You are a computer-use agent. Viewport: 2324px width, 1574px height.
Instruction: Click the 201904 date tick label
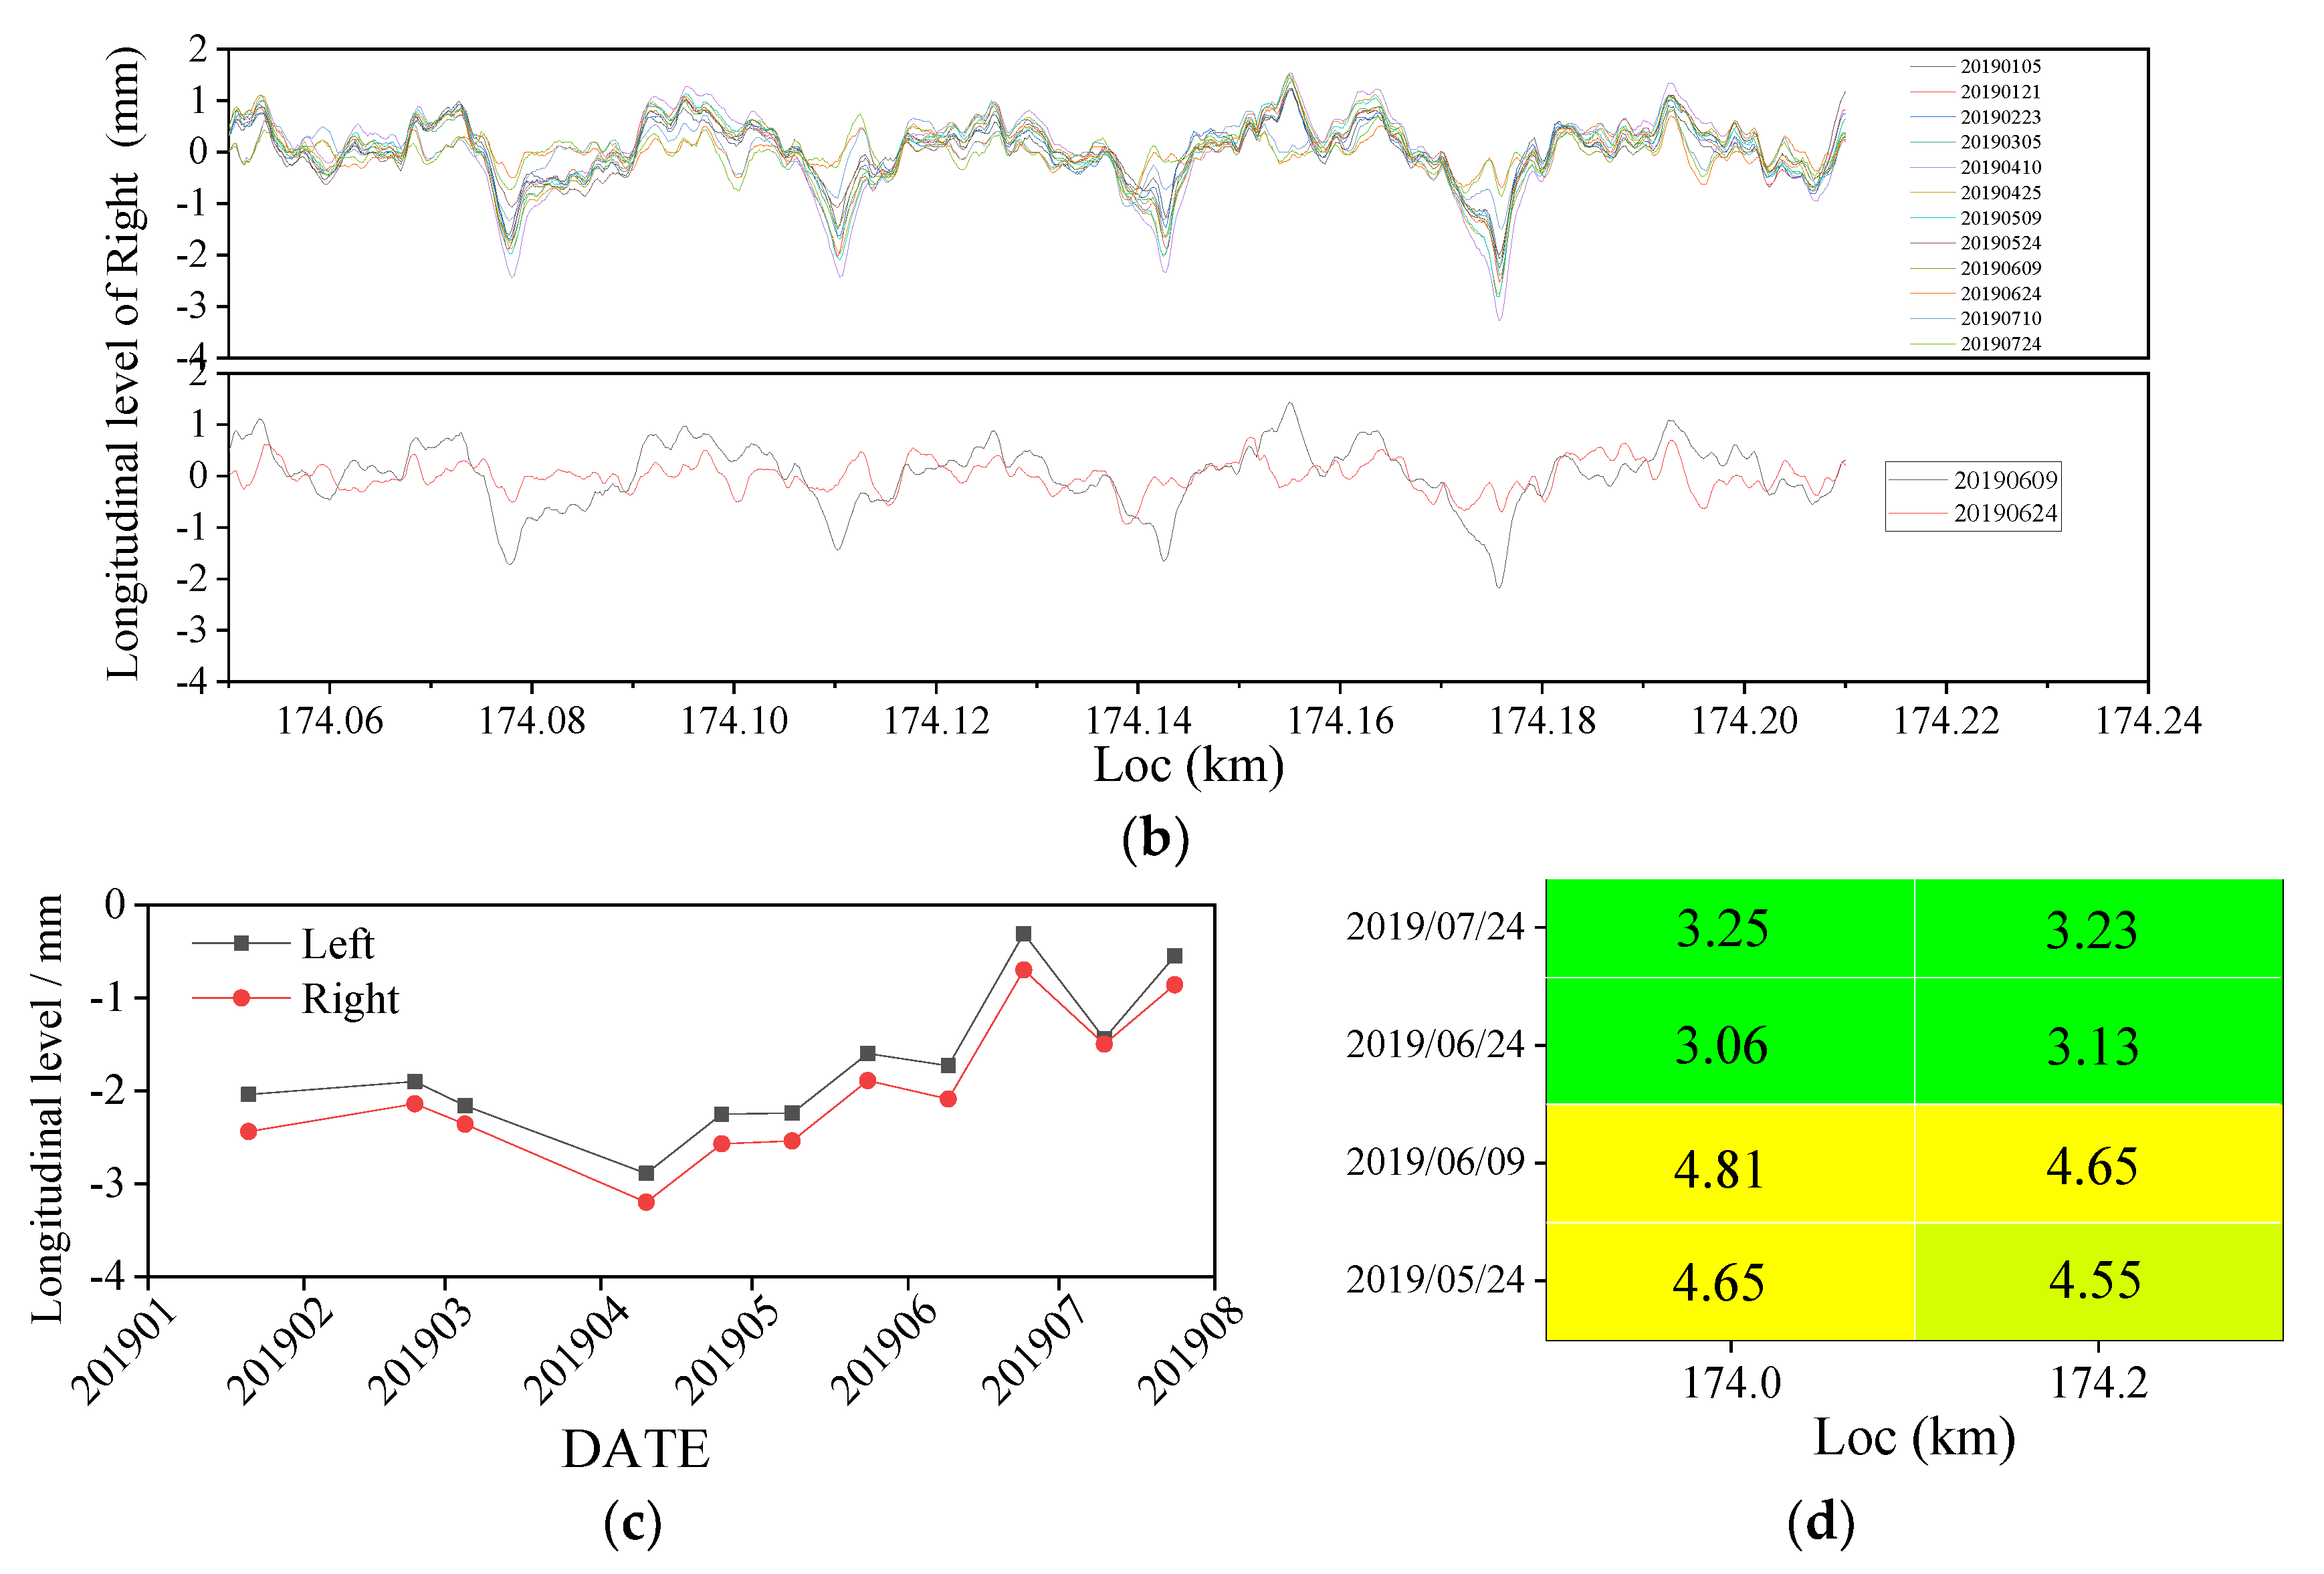578,1350
